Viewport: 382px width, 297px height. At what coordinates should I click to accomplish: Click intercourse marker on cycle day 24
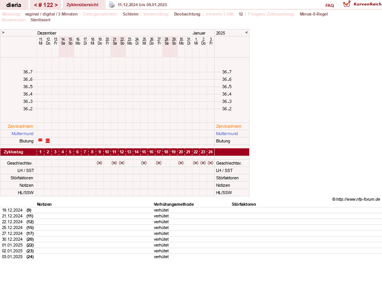[211, 163]
